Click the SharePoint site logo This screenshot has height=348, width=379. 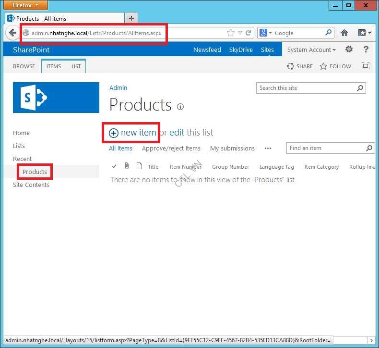pos(56,98)
